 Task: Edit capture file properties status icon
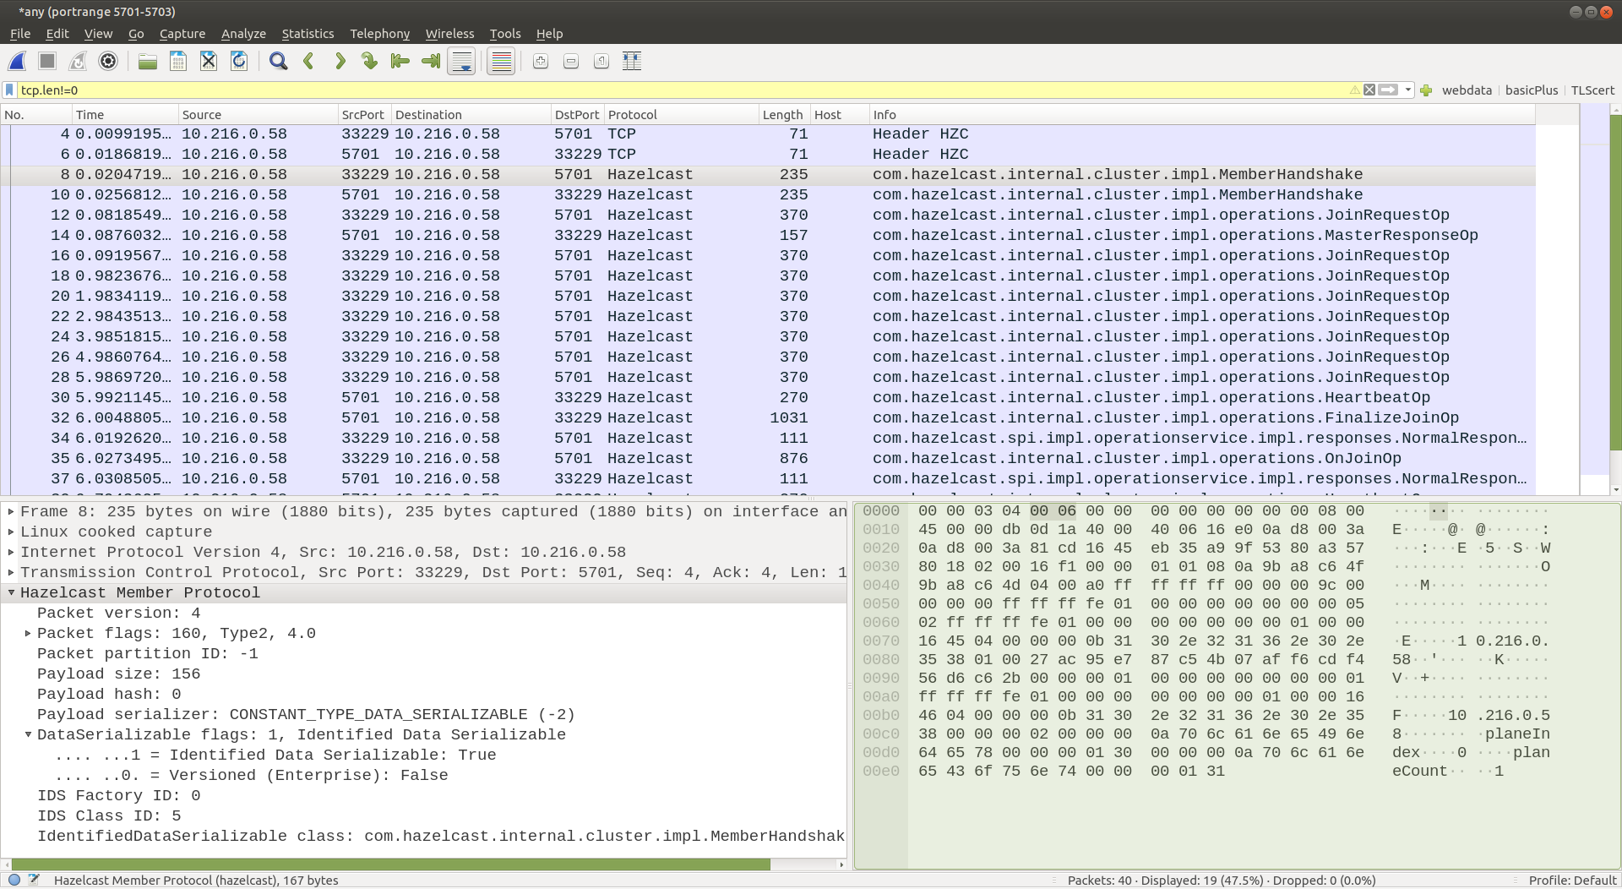point(34,880)
